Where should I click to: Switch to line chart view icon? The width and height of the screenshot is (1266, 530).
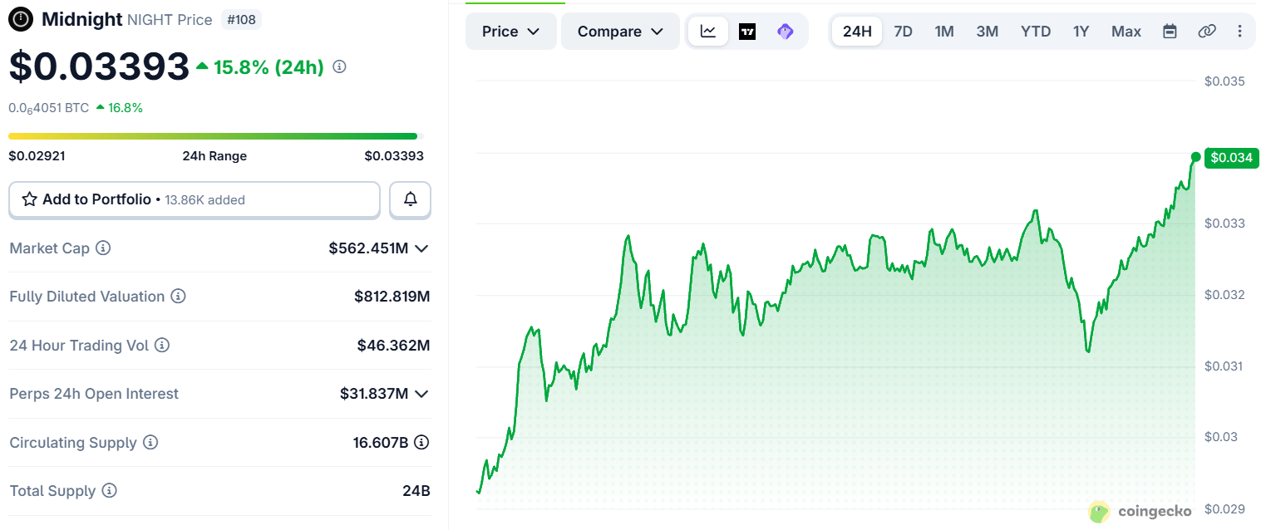point(708,32)
